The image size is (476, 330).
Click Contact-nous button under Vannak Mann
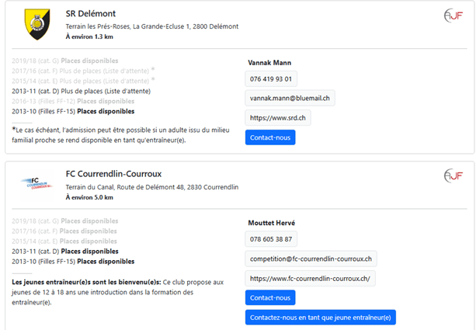point(270,137)
